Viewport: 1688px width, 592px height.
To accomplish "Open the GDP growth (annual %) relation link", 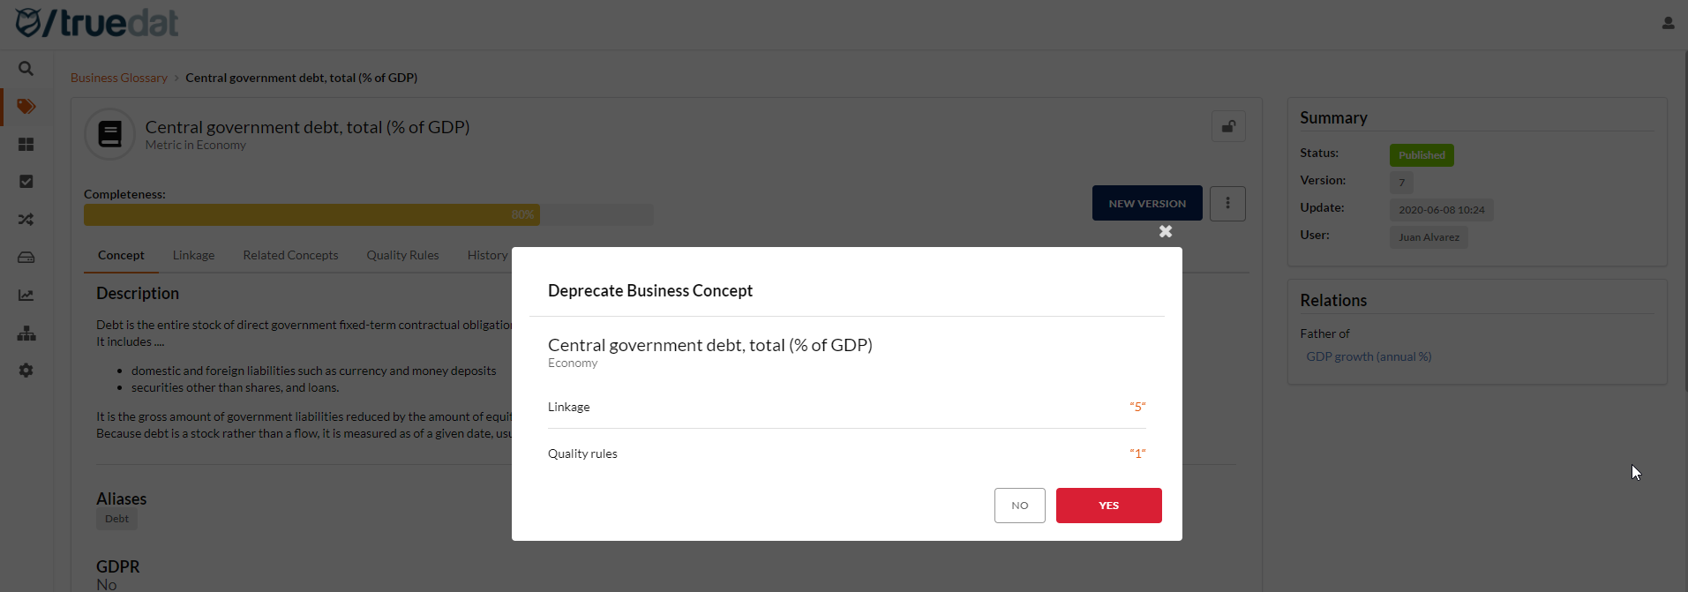I will 1369,356.
